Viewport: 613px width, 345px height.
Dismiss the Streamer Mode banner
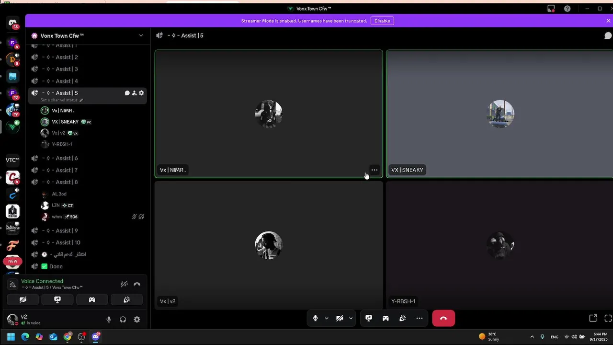(x=608, y=21)
